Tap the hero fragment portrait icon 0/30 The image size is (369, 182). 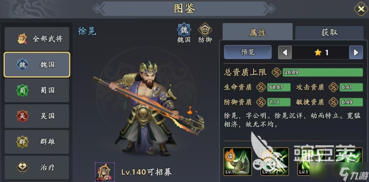coord(105,172)
